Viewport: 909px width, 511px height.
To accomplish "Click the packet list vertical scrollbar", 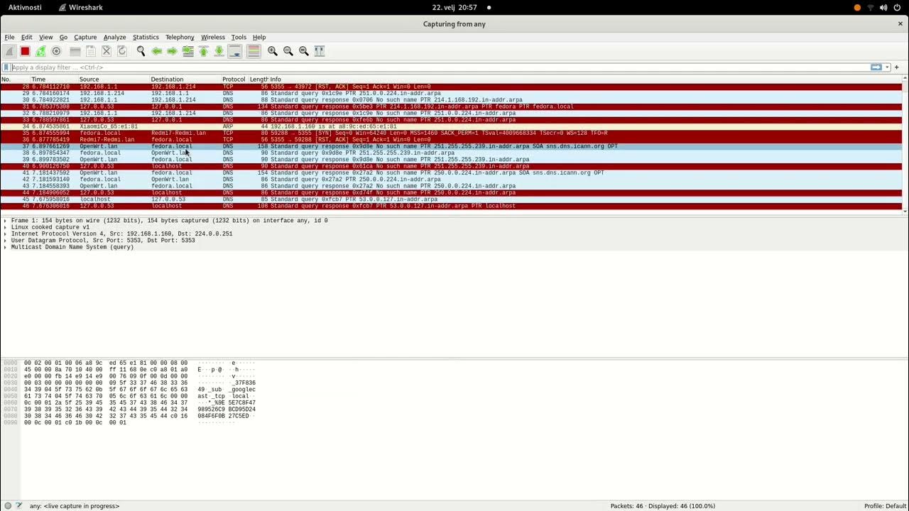I will click(905, 145).
